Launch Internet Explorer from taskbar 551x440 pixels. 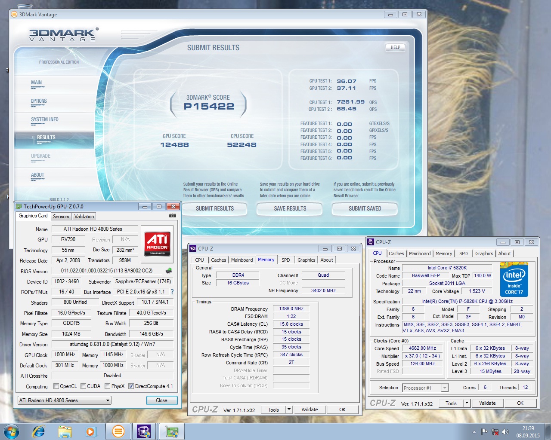click(x=39, y=431)
